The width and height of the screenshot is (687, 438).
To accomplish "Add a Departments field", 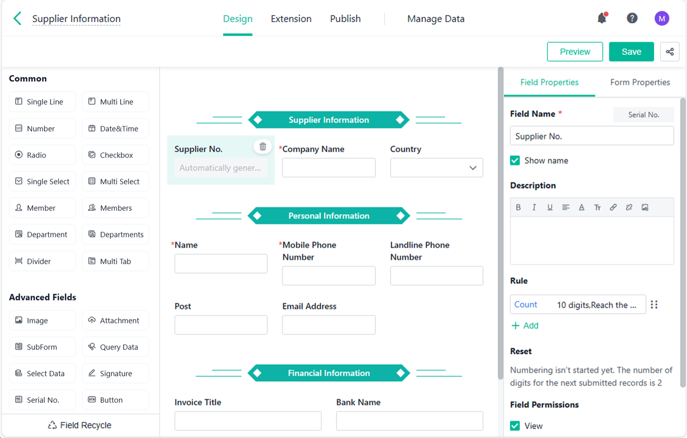I will (x=116, y=234).
